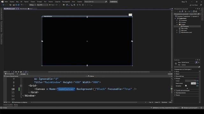Switch to the Конструктор designer pane tab
The image size is (204, 114).
click(9, 74)
